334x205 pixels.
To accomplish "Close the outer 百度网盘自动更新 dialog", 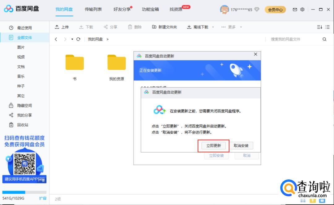I will pyautogui.click(x=256, y=54).
